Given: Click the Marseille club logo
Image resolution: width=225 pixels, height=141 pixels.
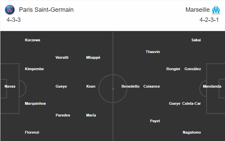Looking at the screenshot, I should pyautogui.click(x=216, y=10).
